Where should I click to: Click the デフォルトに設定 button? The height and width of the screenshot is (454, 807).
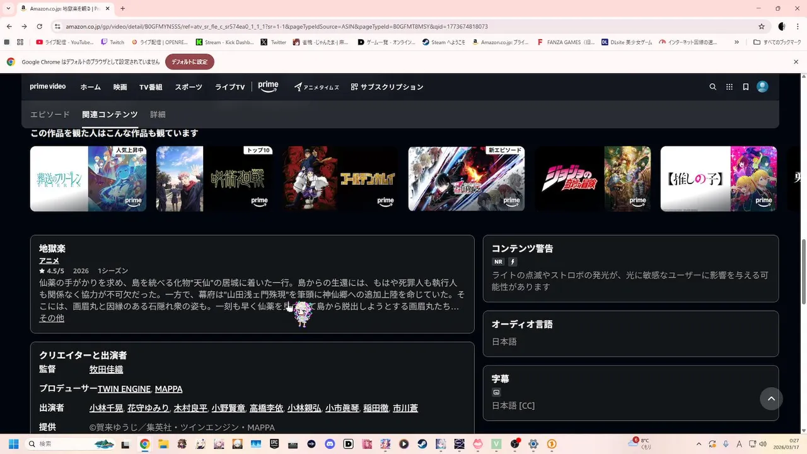pos(189,62)
